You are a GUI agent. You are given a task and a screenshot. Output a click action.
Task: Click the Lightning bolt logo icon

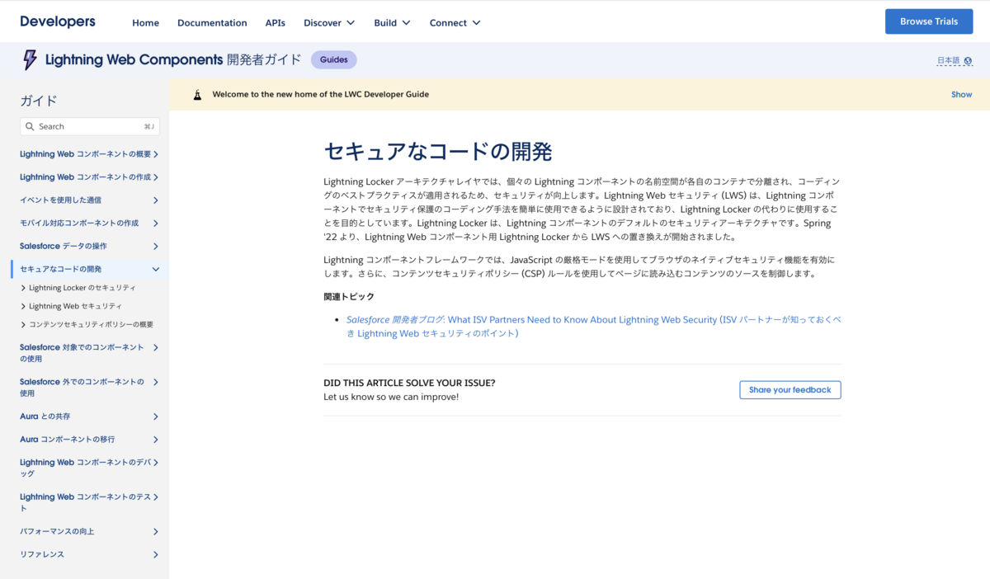(x=30, y=59)
